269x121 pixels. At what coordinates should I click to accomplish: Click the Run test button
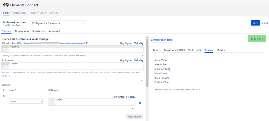click(257, 39)
